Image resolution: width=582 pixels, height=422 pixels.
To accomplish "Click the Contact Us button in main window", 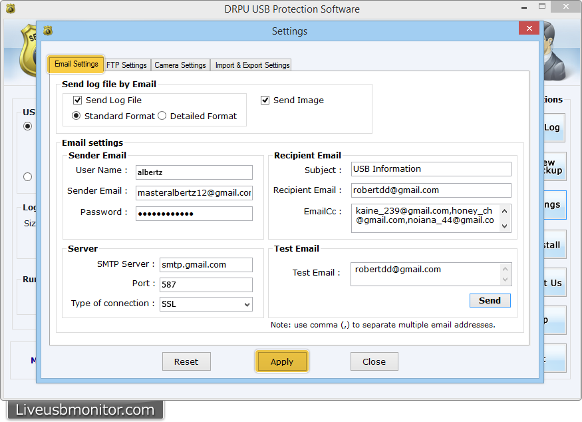I will (x=555, y=282).
